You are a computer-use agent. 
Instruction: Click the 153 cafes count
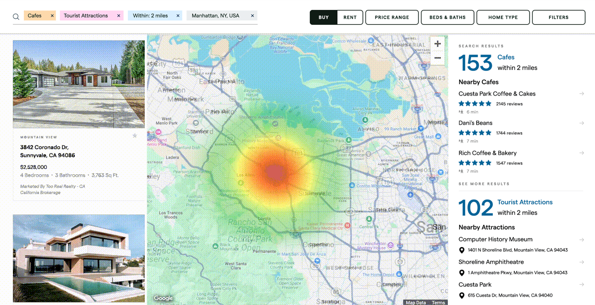(x=476, y=63)
